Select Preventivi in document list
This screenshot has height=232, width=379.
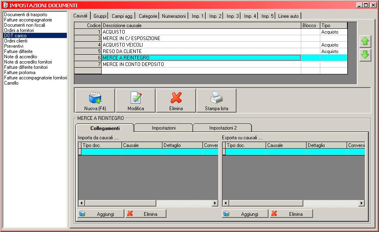point(35,46)
